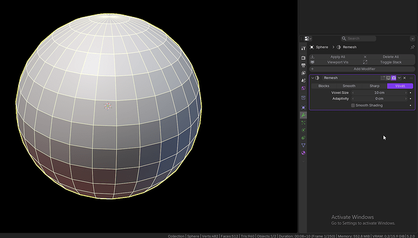Screen dimensions: 418x238
Task: Collapse the Remesh modifier panel
Action: (313, 78)
